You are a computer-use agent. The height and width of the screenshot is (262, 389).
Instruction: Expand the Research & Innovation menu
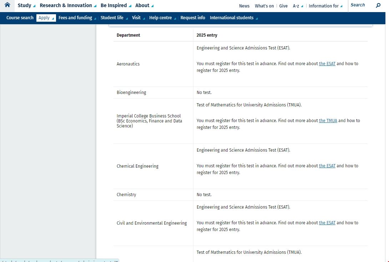pyautogui.click(x=68, y=5)
